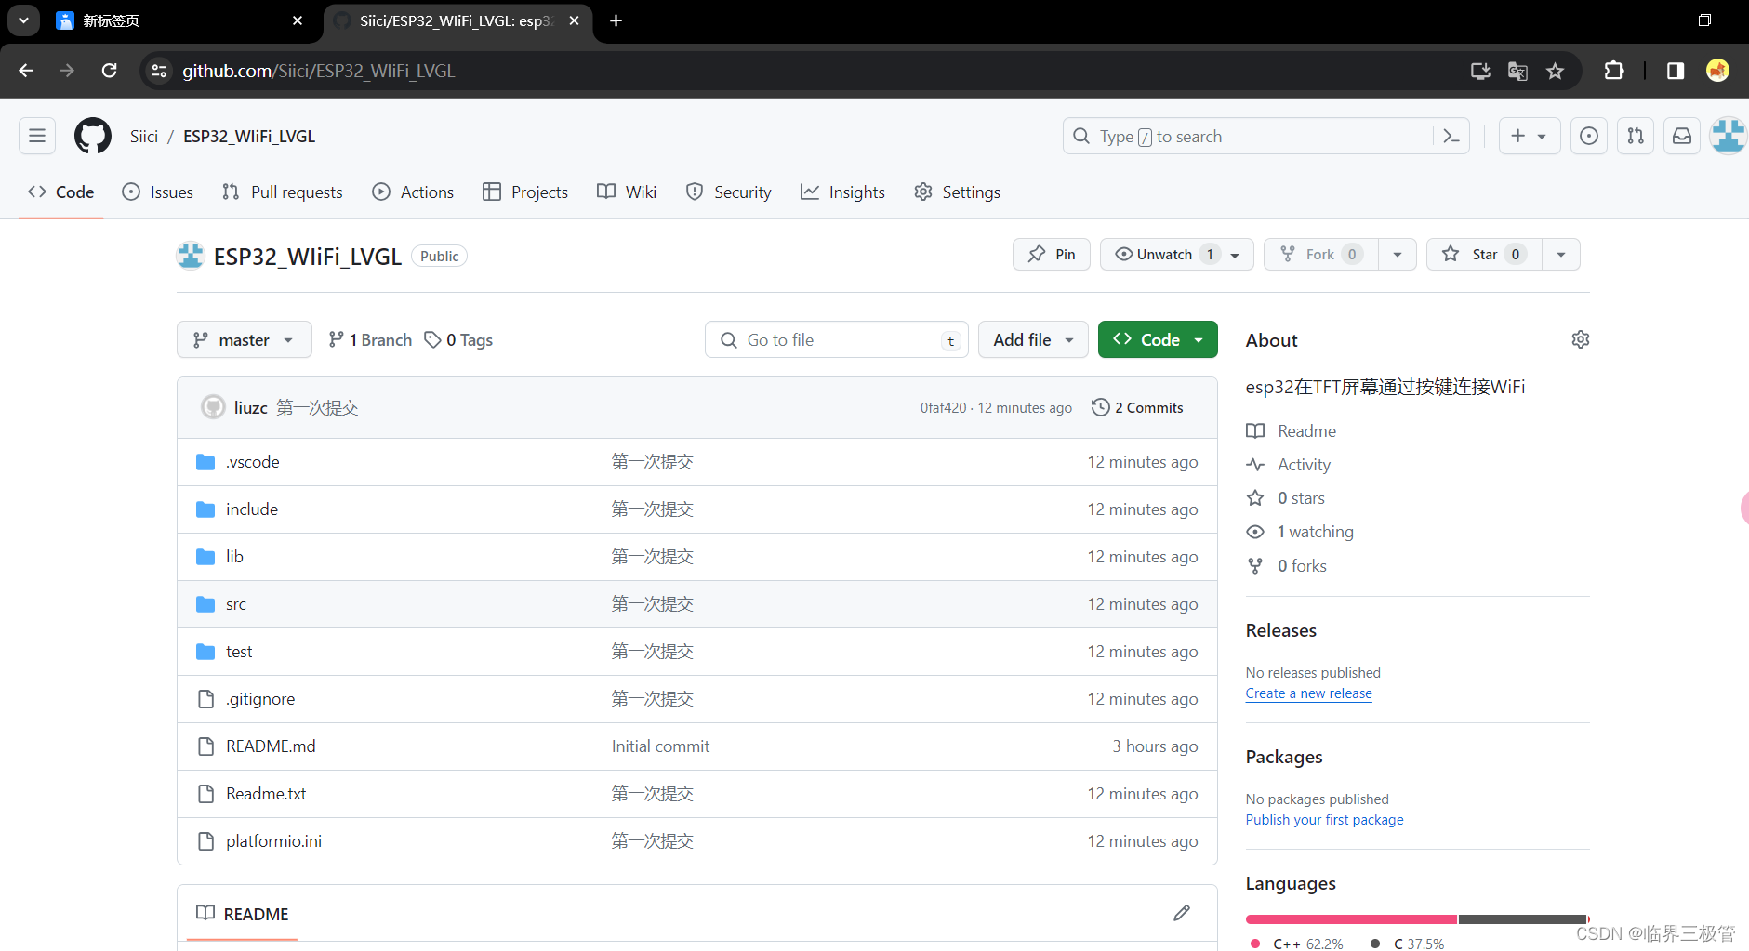Click the C language color bar segment
The height and width of the screenshot is (951, 1749).
1522,919
